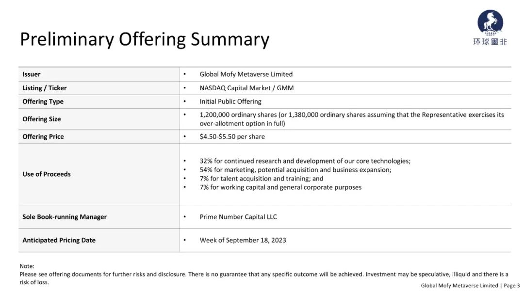Click the Preliminary Offering Summary title

coord(145,39)
